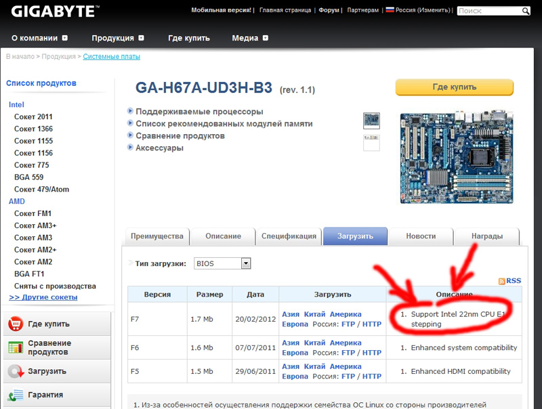Select the first motherboard thumbnail
The image size is (542, 409).
click(371, 121)
